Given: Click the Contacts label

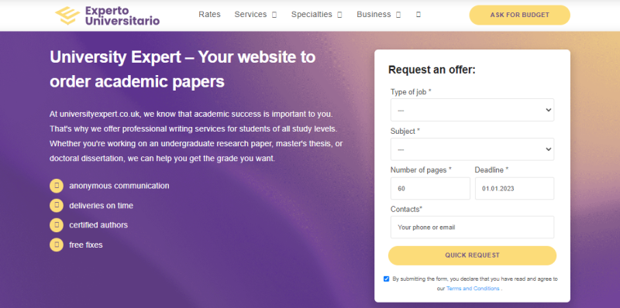Looking at the screenshot, I should (x=406, y=209).
